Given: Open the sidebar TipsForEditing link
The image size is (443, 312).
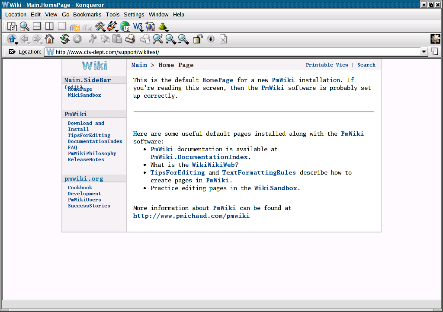Looking at the screenshot, I should [89, 135].
